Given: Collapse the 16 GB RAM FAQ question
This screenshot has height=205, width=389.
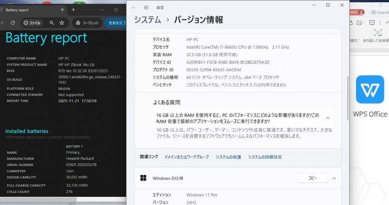Looking at the screenshot, I should click(x=328, y=118).
